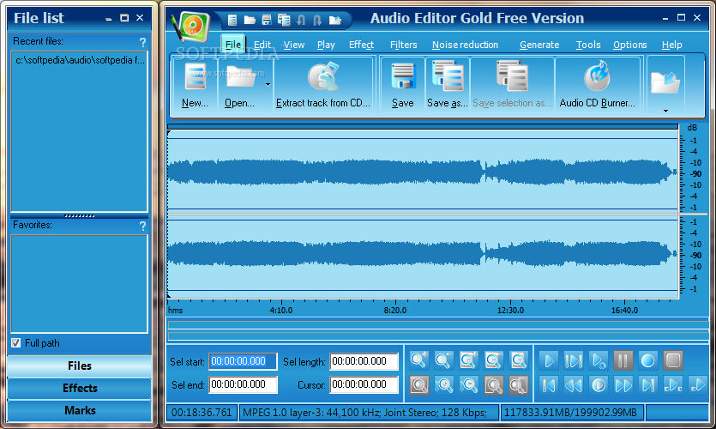Viewport: 716px width, 429px height.
Task: Click the grayed Stop button
Action: pos(673,361)
